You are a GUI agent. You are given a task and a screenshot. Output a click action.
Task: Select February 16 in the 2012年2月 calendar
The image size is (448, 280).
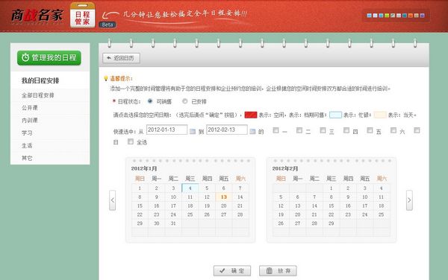348,206
